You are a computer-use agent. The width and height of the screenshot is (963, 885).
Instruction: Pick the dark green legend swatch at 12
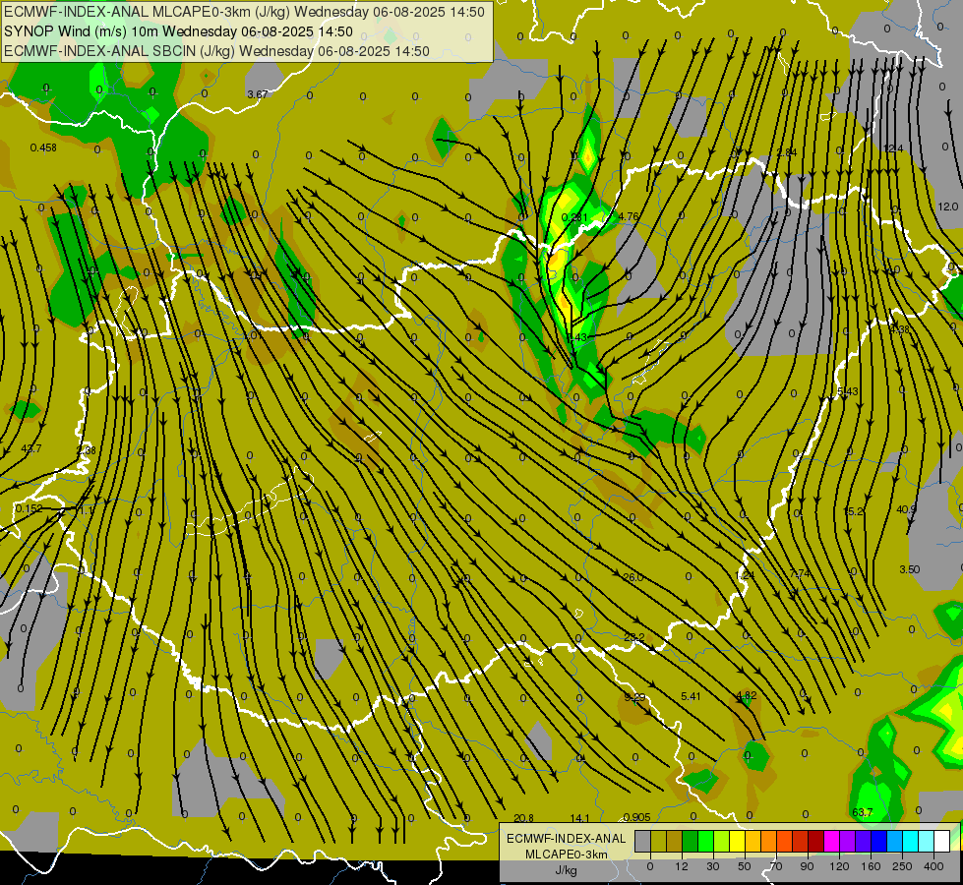point(691,841)
